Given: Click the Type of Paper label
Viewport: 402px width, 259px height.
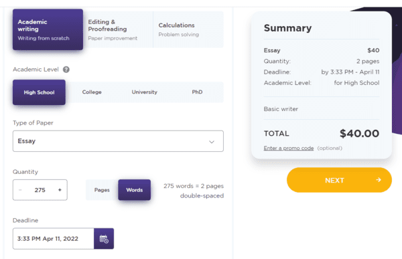Looking at the screenshot, I should 33,123.
